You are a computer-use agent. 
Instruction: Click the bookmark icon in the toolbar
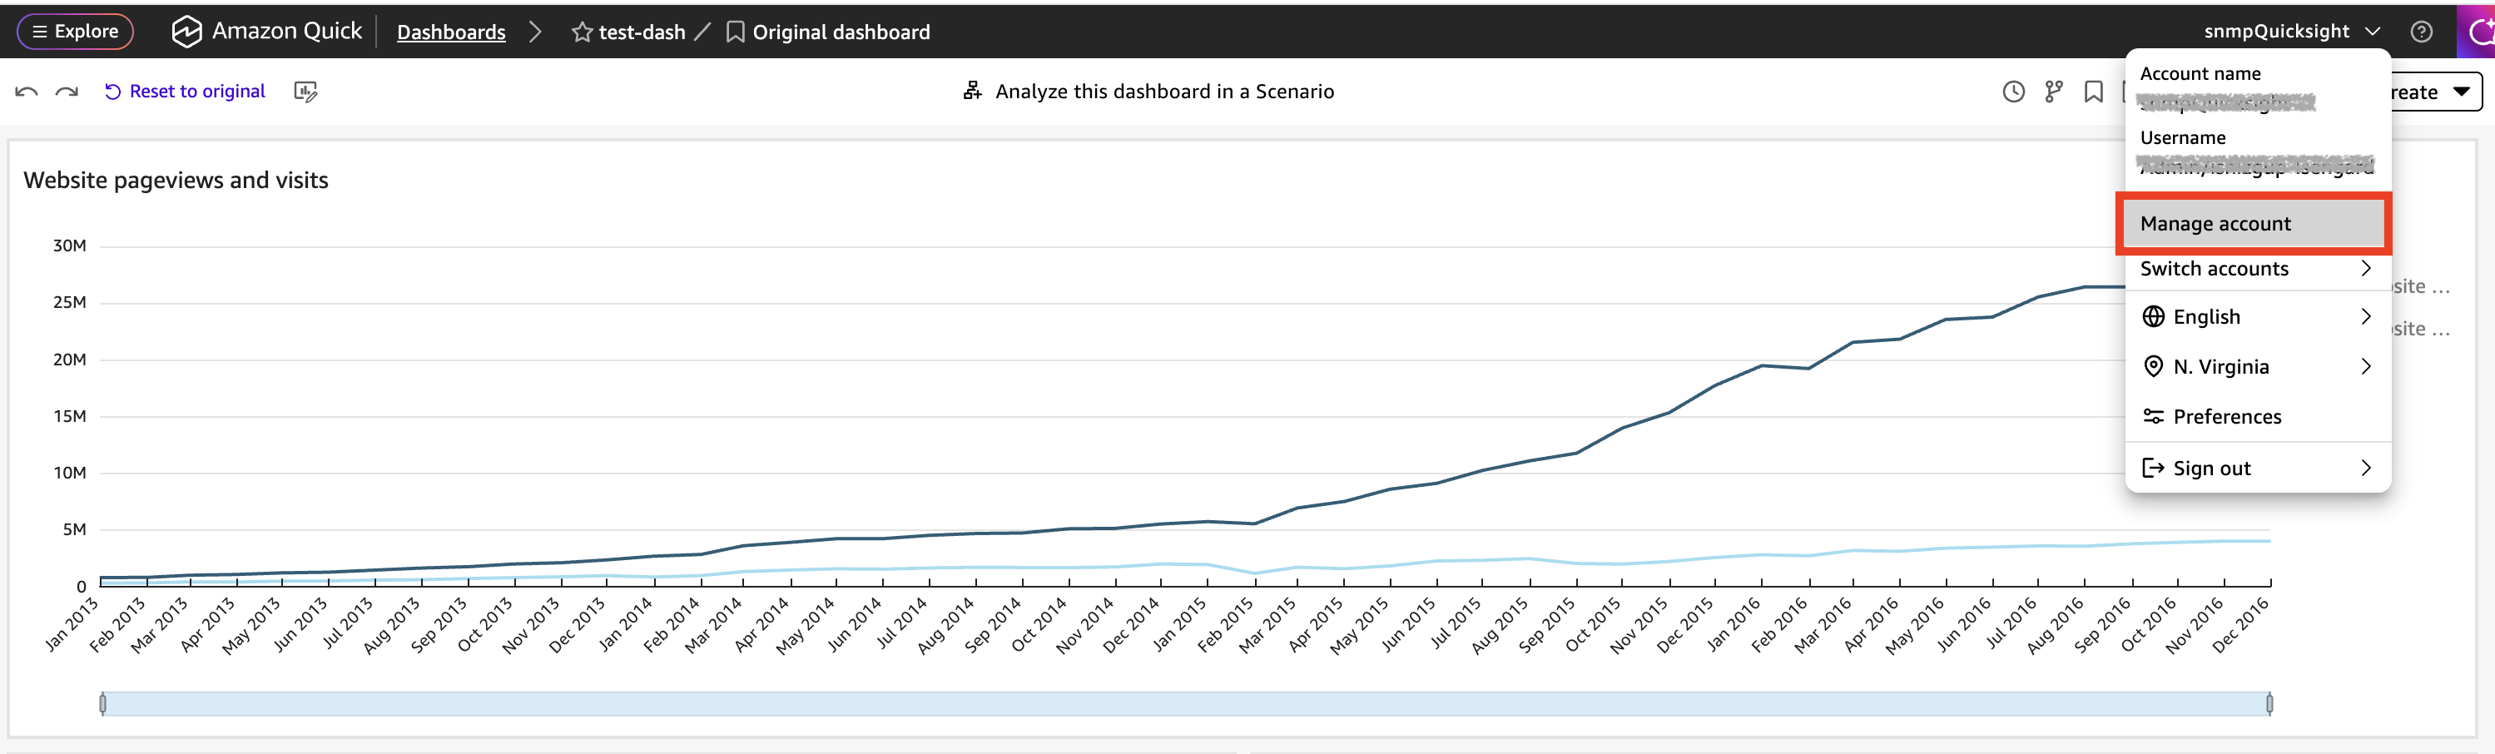[2093, 92]
